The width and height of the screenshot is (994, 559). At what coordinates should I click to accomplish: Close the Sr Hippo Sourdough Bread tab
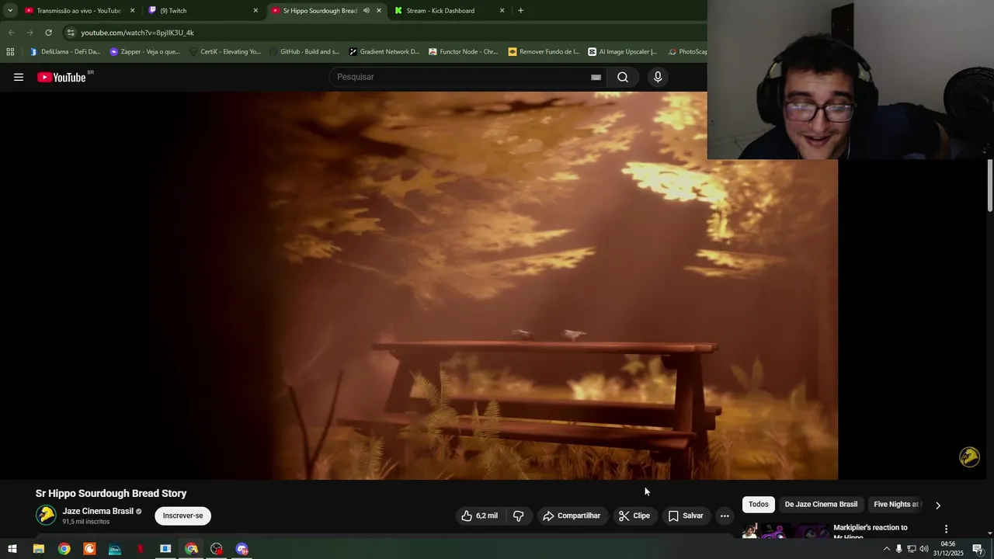[x=379, y=11]
